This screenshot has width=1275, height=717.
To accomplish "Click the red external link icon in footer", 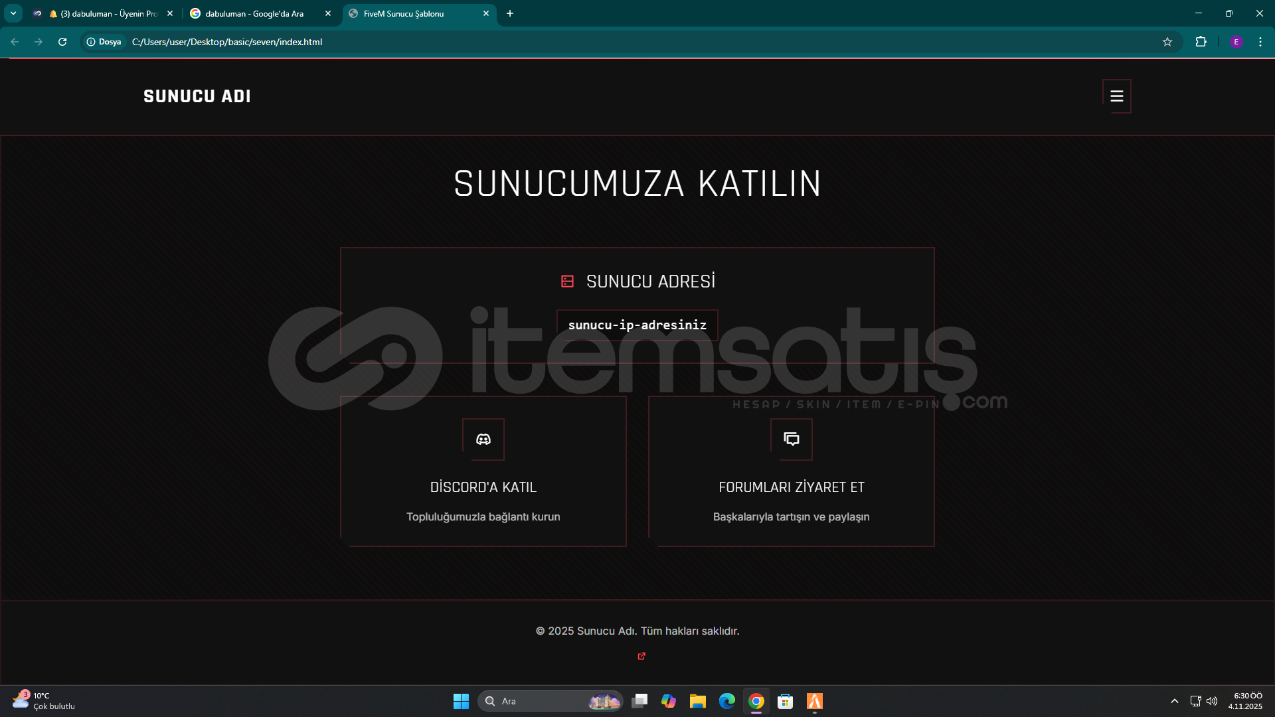I will pos(641,656).
